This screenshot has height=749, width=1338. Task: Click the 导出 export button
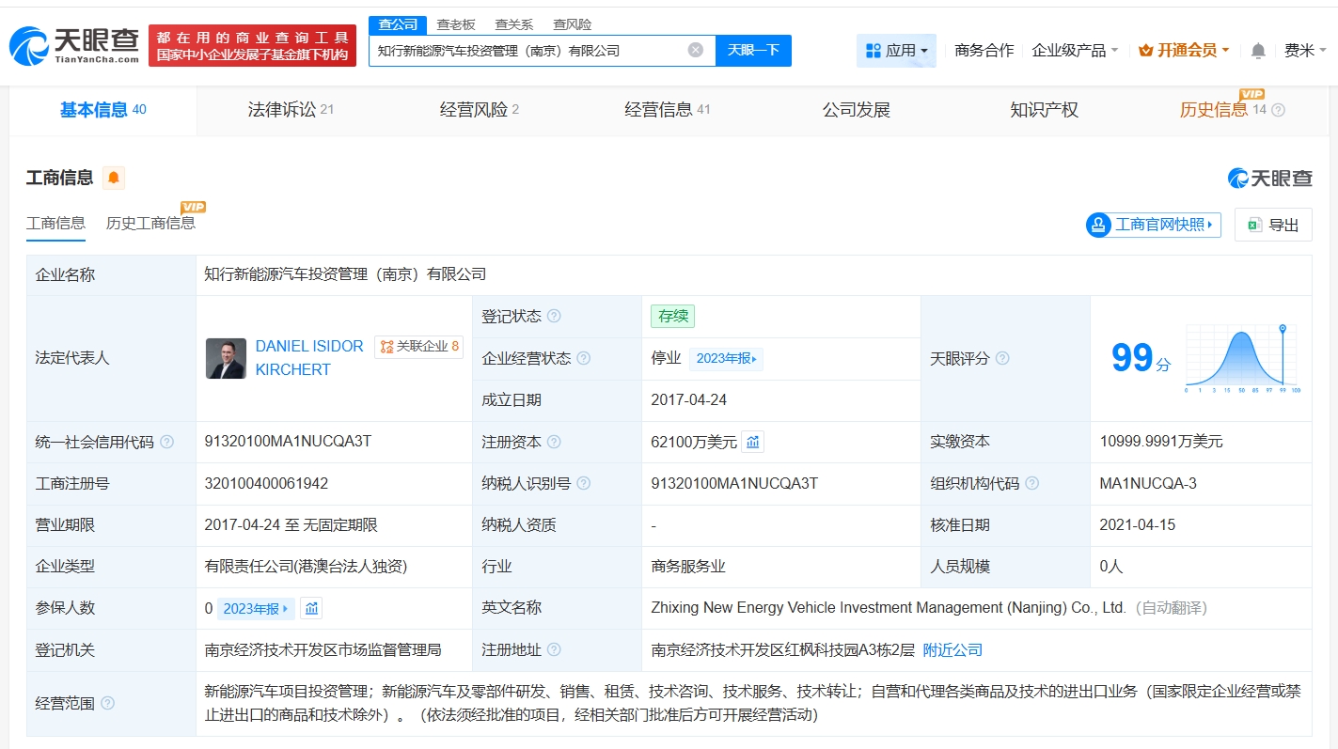1273,225
